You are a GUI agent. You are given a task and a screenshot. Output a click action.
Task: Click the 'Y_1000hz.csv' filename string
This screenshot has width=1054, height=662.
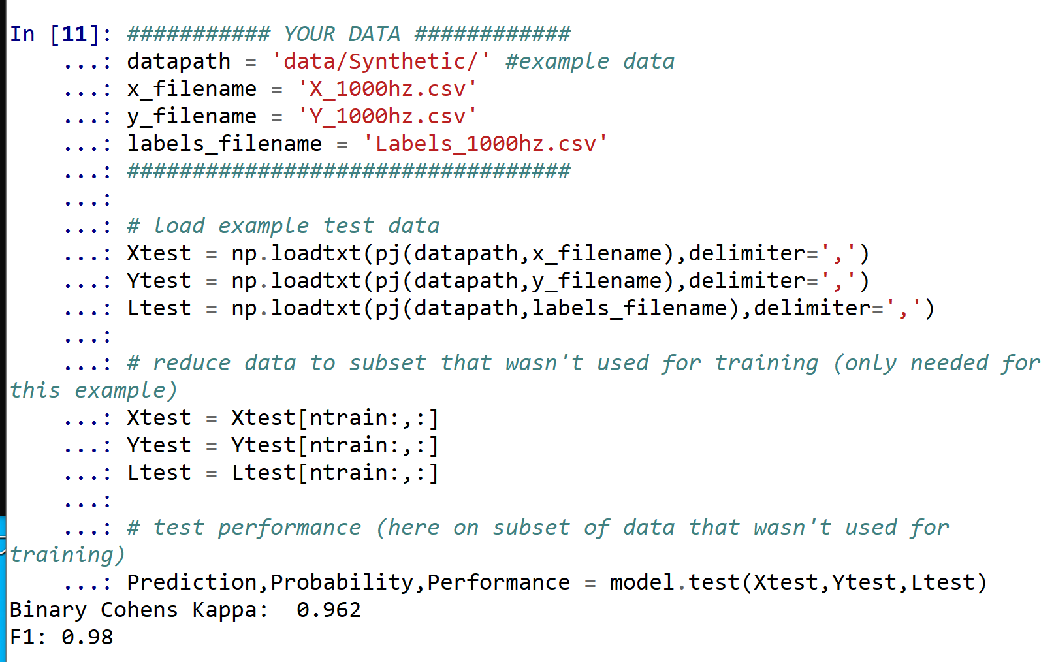point(387,116)
